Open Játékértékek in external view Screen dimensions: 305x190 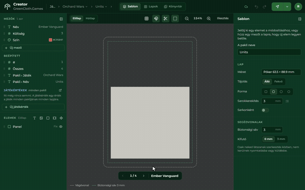pos(60,90)
